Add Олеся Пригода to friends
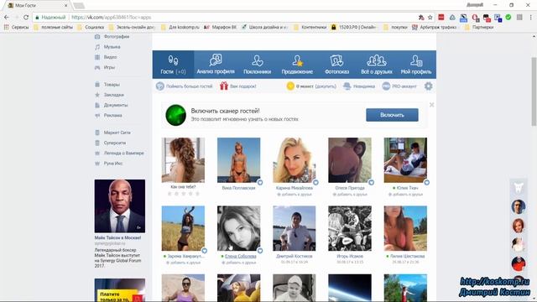537x302 pixels. click(350, 194)
